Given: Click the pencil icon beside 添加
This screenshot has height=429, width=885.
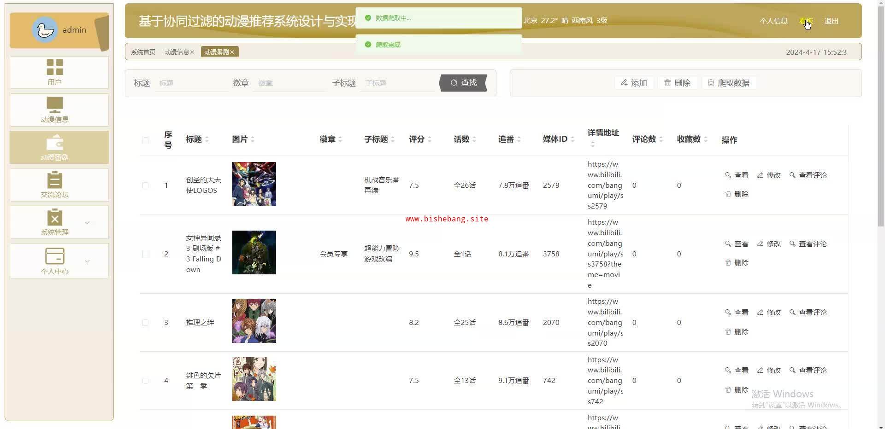Looking at the screenshot, I should click(x=624, y=83).
